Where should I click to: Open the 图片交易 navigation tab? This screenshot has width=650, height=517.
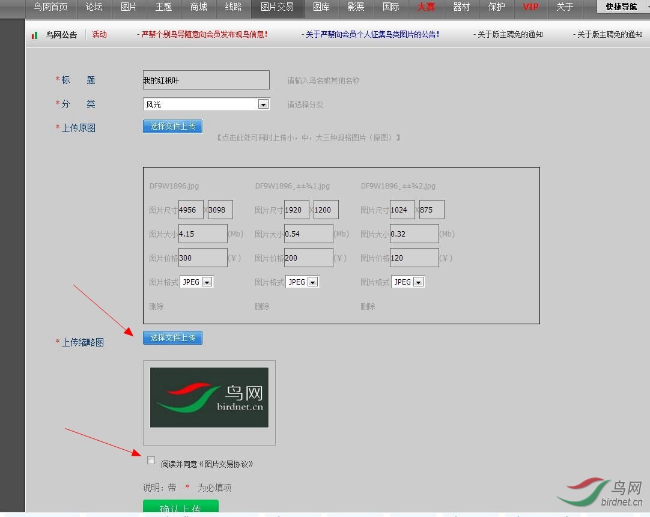(277, 7)
